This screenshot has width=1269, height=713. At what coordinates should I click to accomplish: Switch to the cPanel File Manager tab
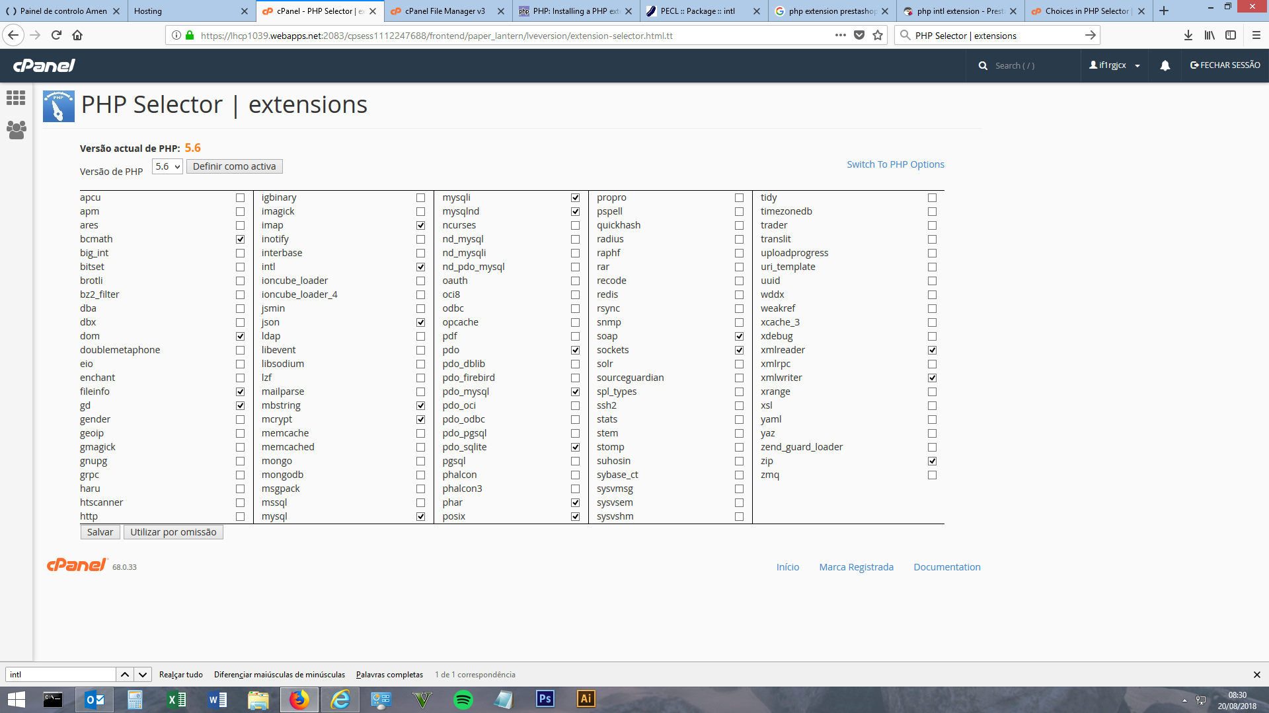[x=445, y=11]
